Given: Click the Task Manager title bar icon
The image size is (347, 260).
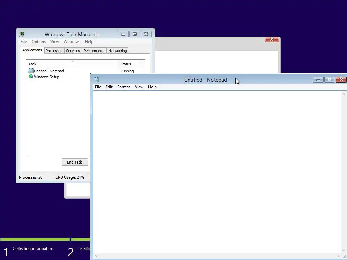Looking at the screenshot, I should click(22, 34).
